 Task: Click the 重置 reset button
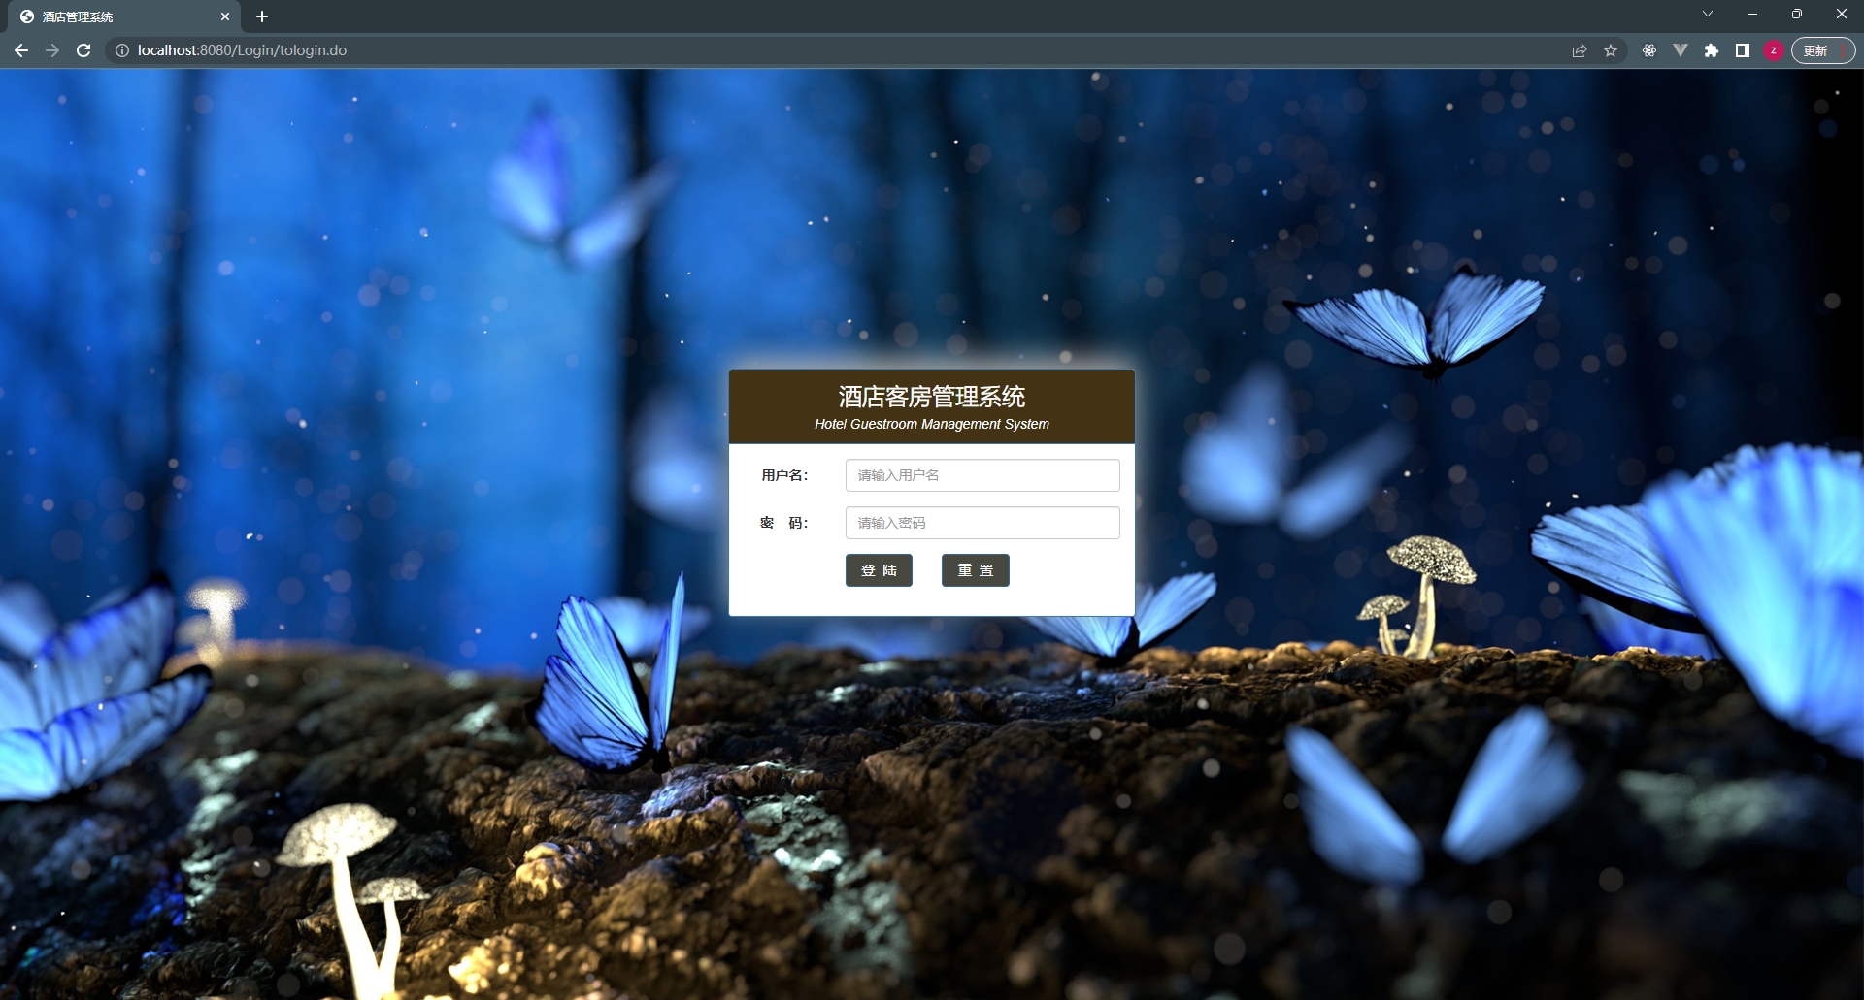[976, 570]
